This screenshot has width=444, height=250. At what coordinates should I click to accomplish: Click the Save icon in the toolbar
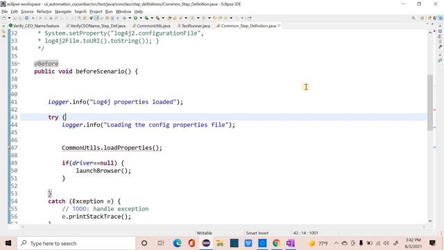point(15,18)
